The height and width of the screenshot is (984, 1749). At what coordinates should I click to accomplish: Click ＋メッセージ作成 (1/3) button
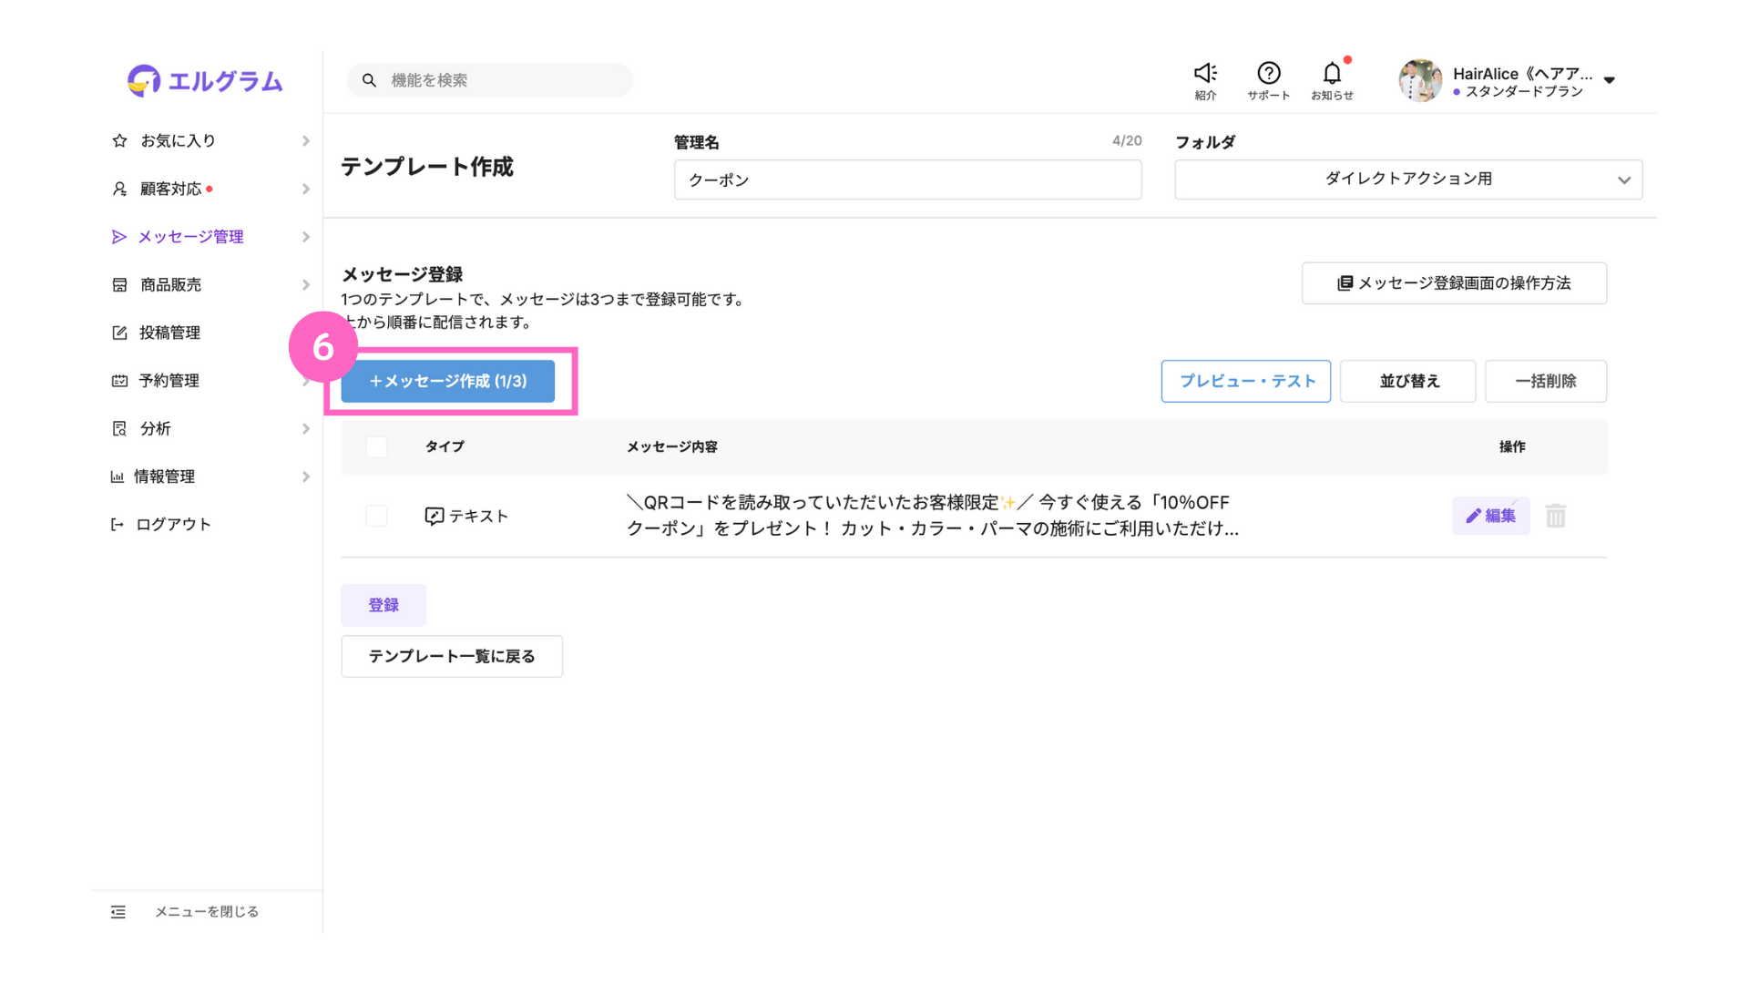(448, 381)
